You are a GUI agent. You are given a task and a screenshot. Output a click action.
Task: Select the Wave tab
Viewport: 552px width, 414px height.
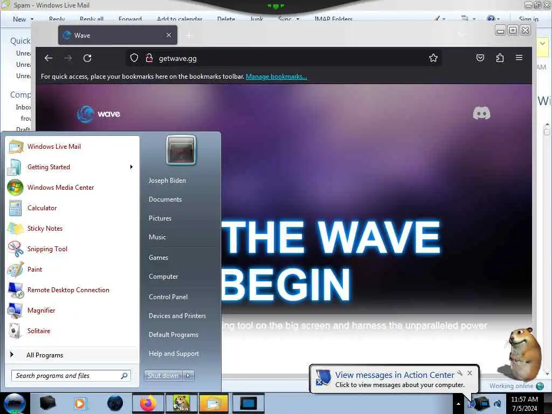pyautogui.click(x=118, y=35)
